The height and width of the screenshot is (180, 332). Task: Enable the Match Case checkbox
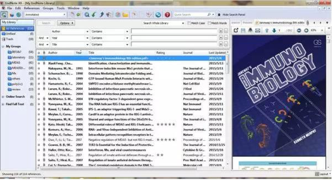(188, 23)
